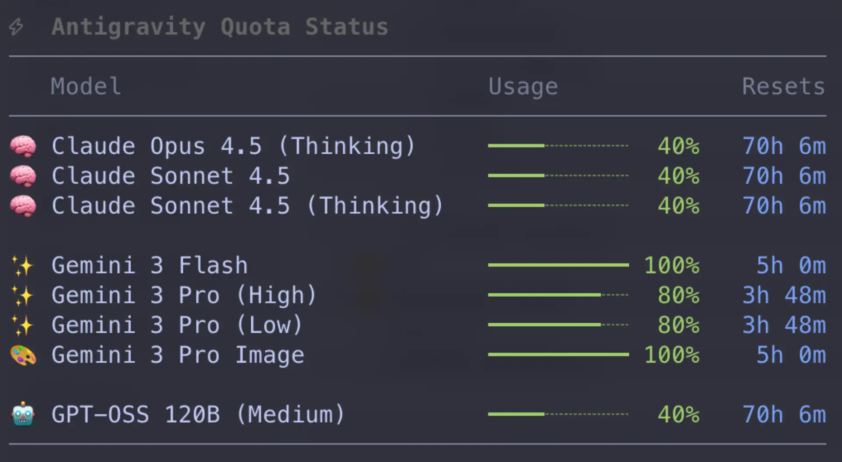This screenshot has width=842, height=462.
Task: Click the lightning bolt icon beside the title
Action: pos(16,27)
